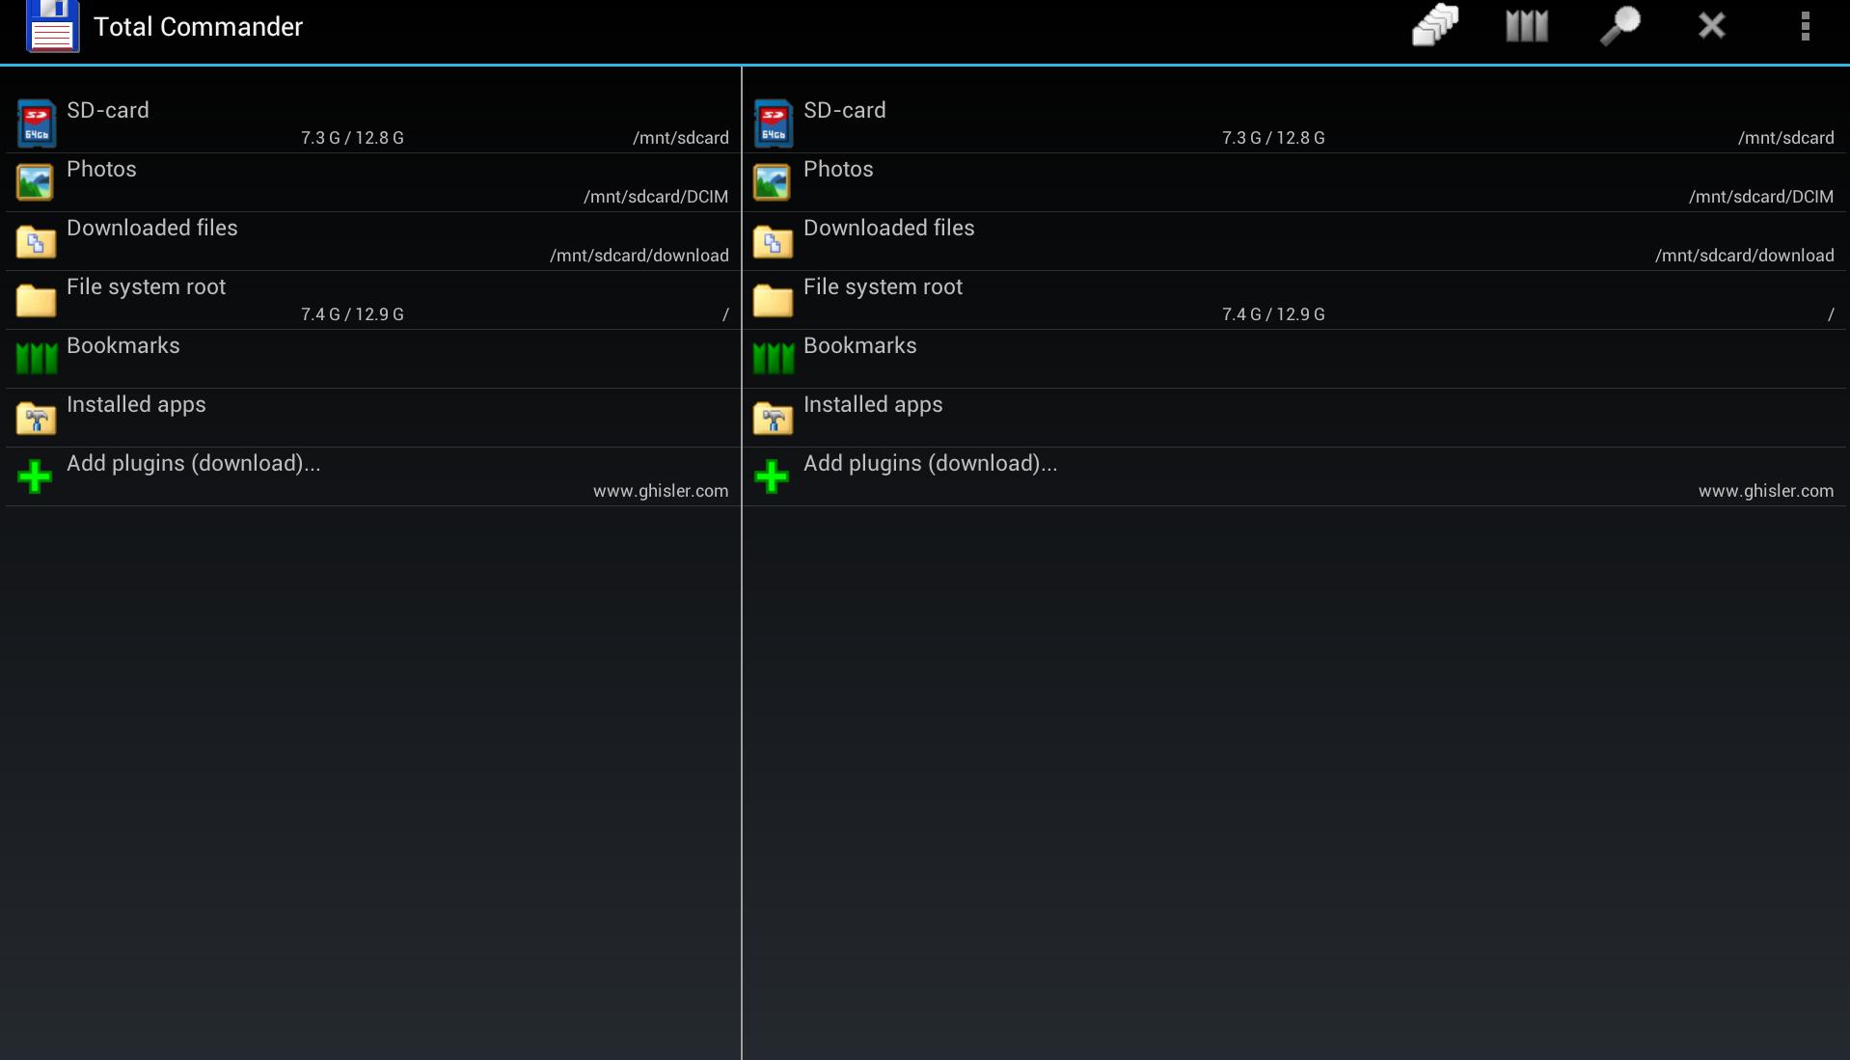Click the green Bookmarks icon in the right panel
The image size is (1850, 1060).
pos(774,359)
